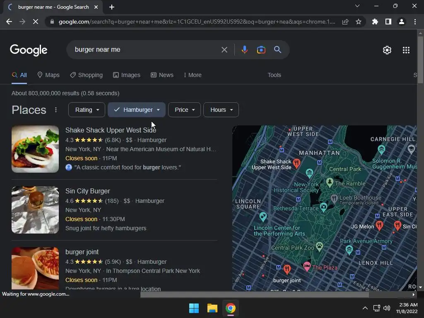The image size is (424, 318).
Task: Open the Places three-dot options
Action: (x=56, y=110)
